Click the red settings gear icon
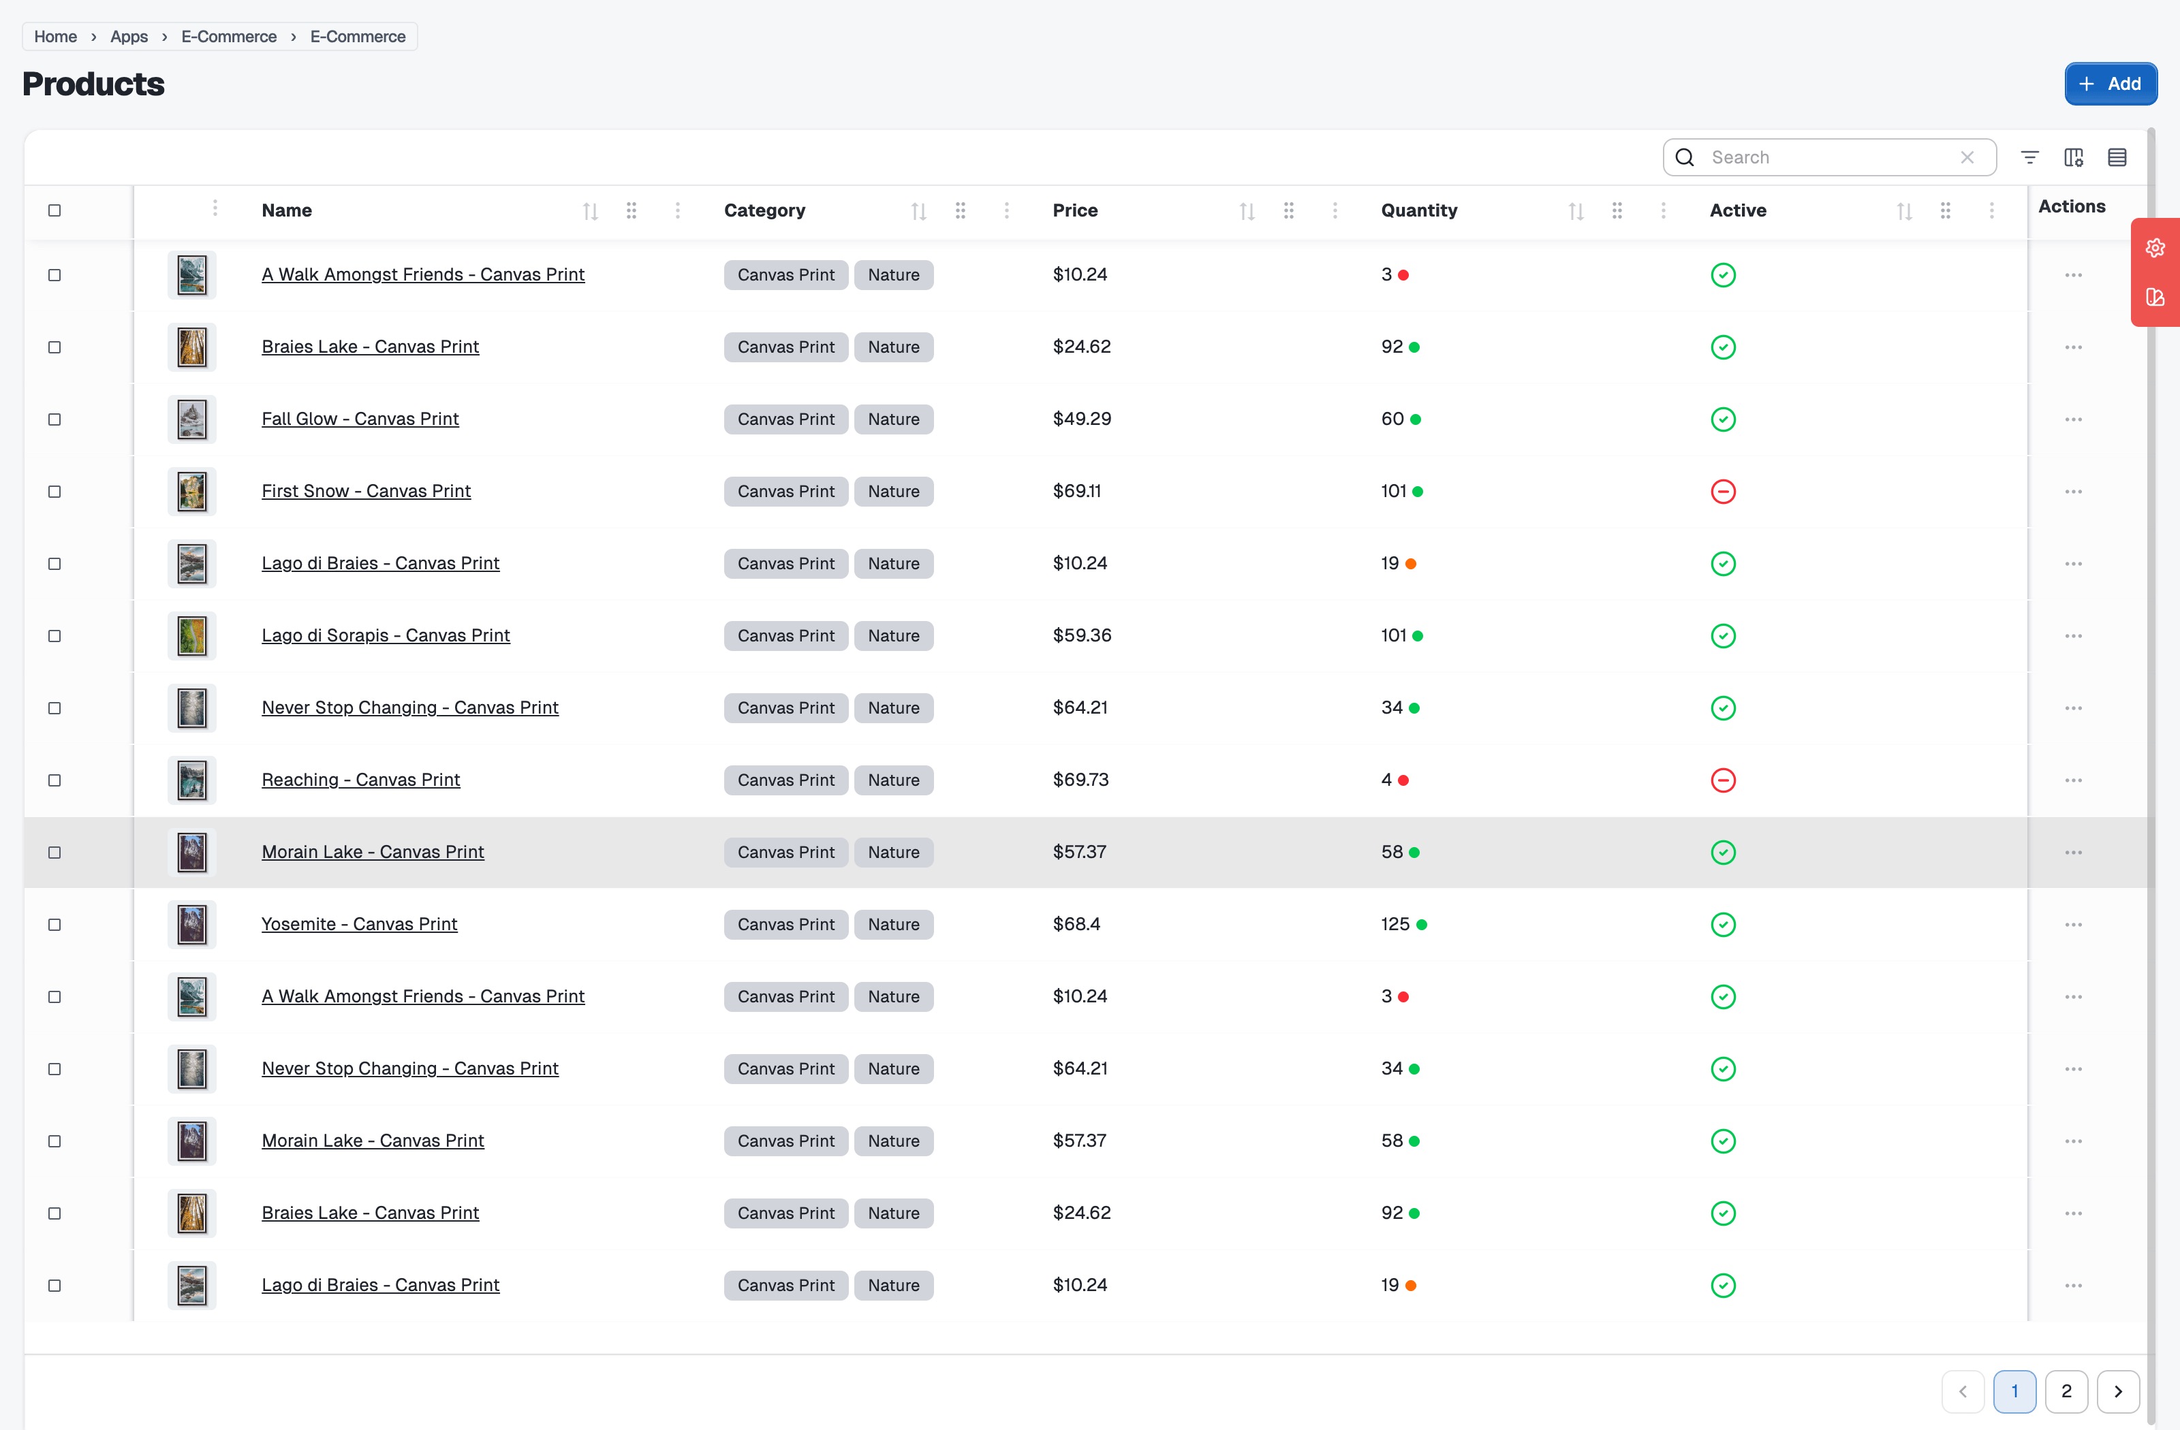This screenshot has width=2180, height=1430. 2154,248
